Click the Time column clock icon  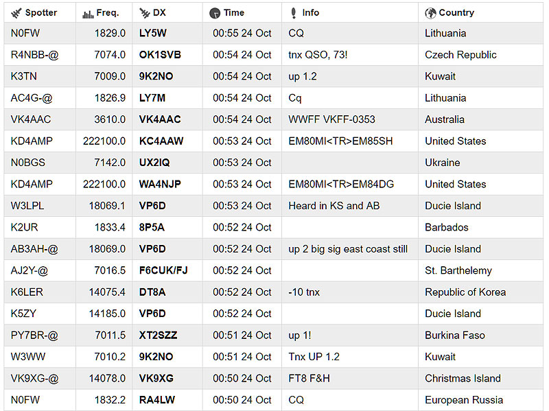click(x=215, y=13)
